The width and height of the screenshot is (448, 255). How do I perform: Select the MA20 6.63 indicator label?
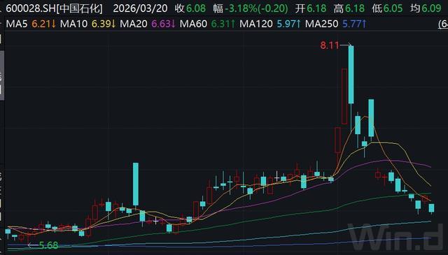click(148, 24)
